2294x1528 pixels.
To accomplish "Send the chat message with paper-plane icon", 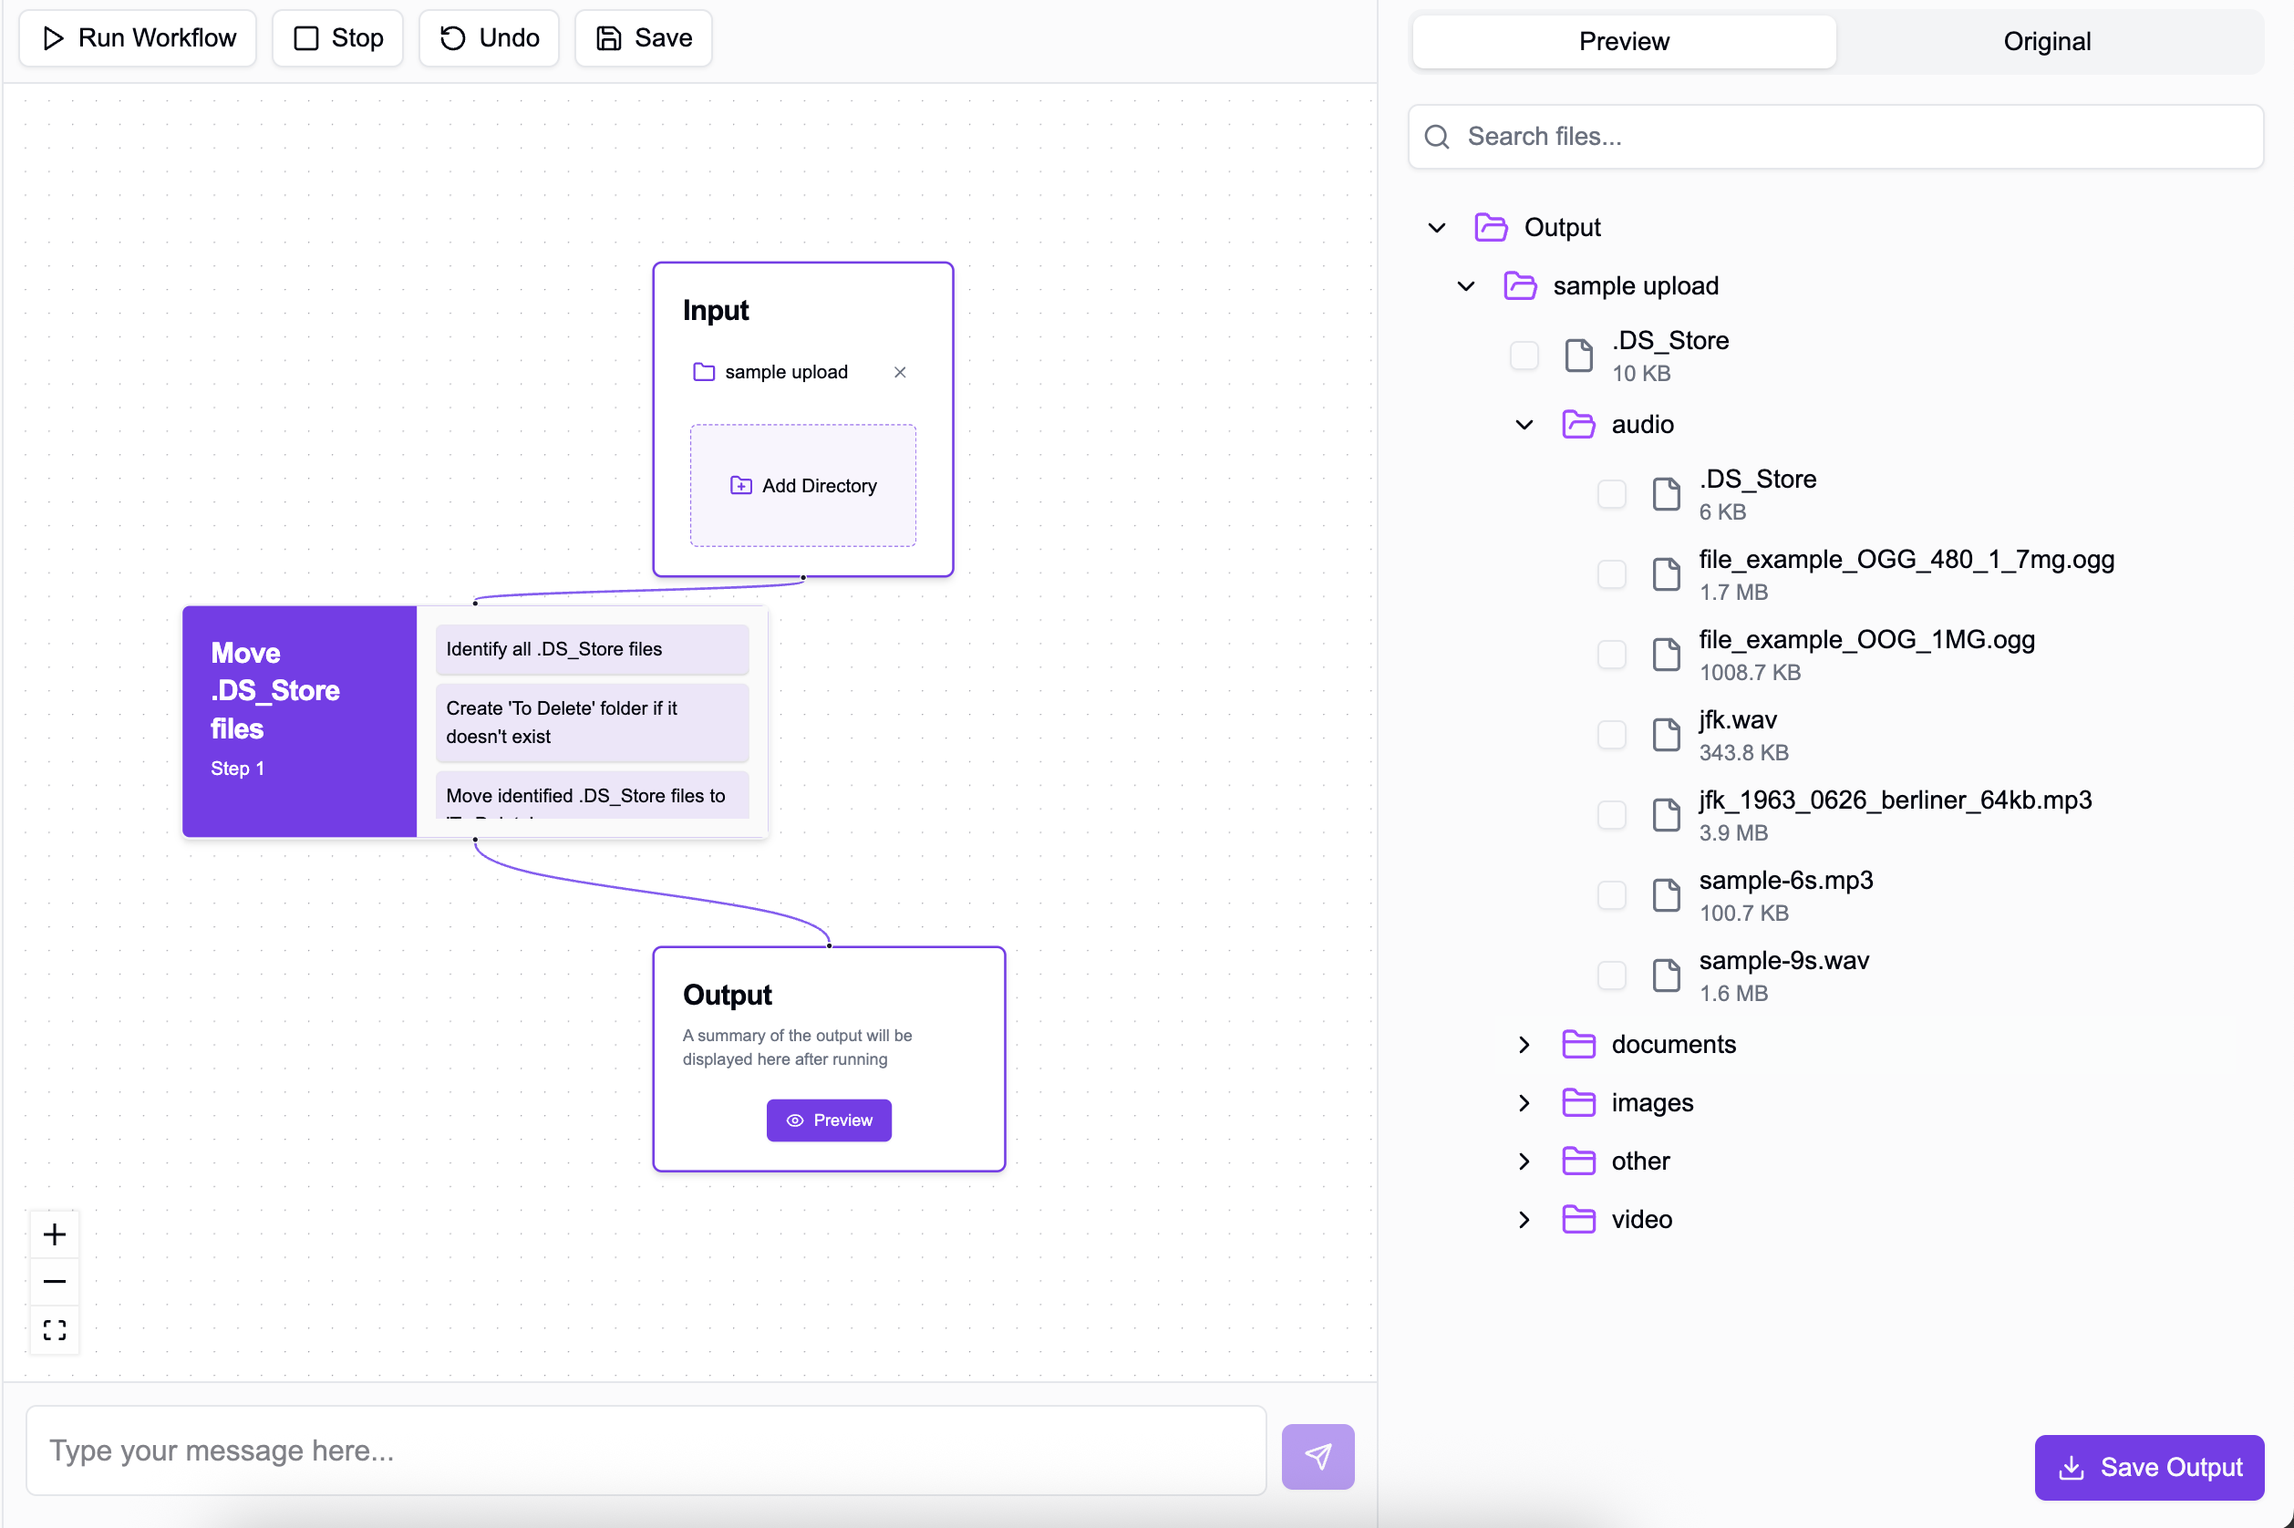I will click(1317, 1457).
